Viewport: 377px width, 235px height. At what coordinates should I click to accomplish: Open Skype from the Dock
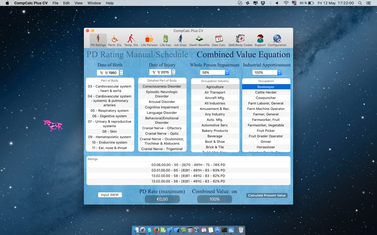(x=149, y=230)
